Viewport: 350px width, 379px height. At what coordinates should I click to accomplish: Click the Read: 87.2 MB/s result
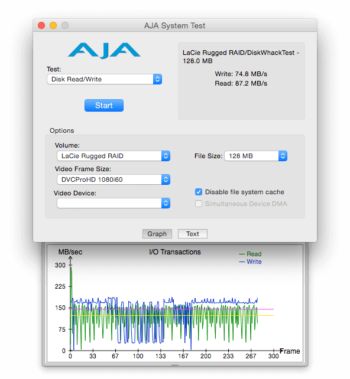click(x=241, y=83)
